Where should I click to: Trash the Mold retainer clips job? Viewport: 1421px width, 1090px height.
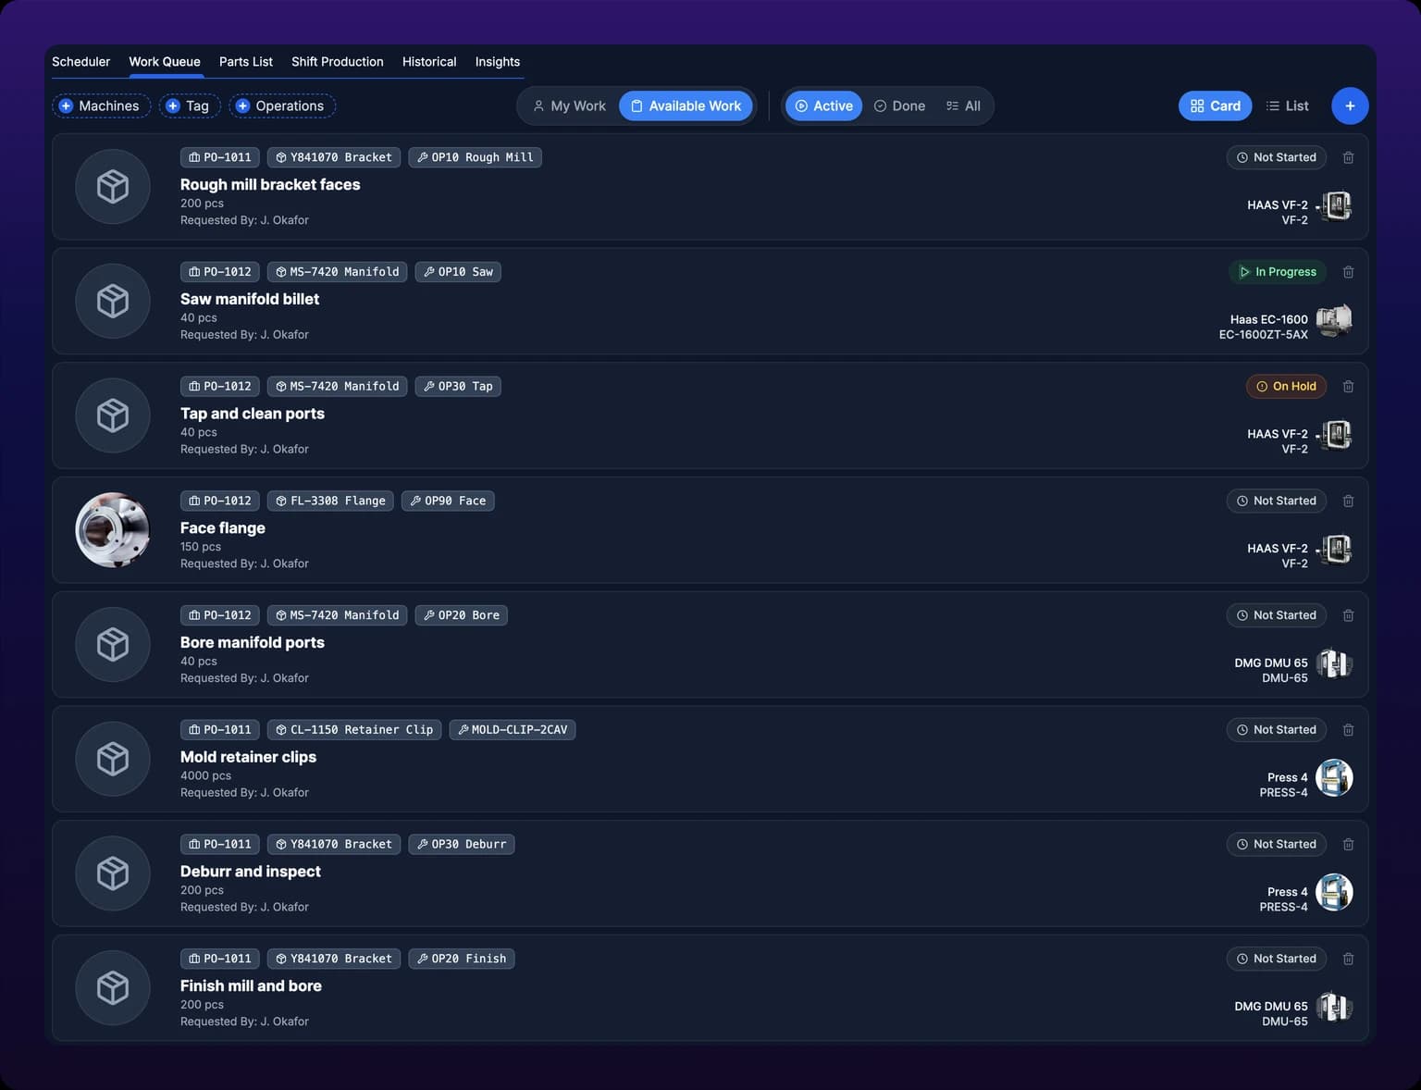point(1348,730)
